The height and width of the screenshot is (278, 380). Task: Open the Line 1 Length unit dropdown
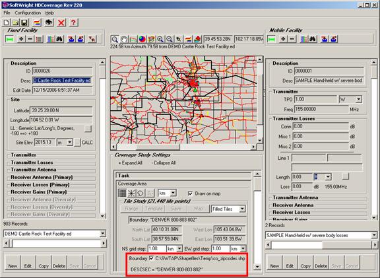coord(328,177)
